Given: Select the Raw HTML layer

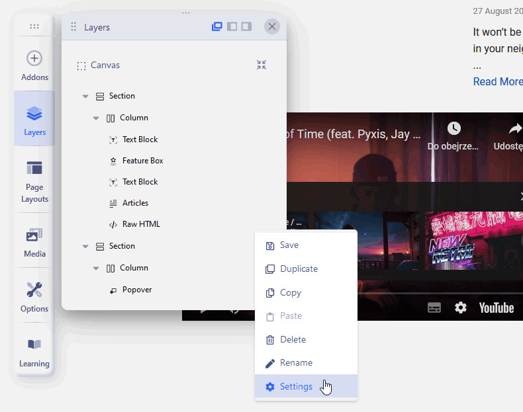Looking at the screenshot, I should (x=141, y=224).
